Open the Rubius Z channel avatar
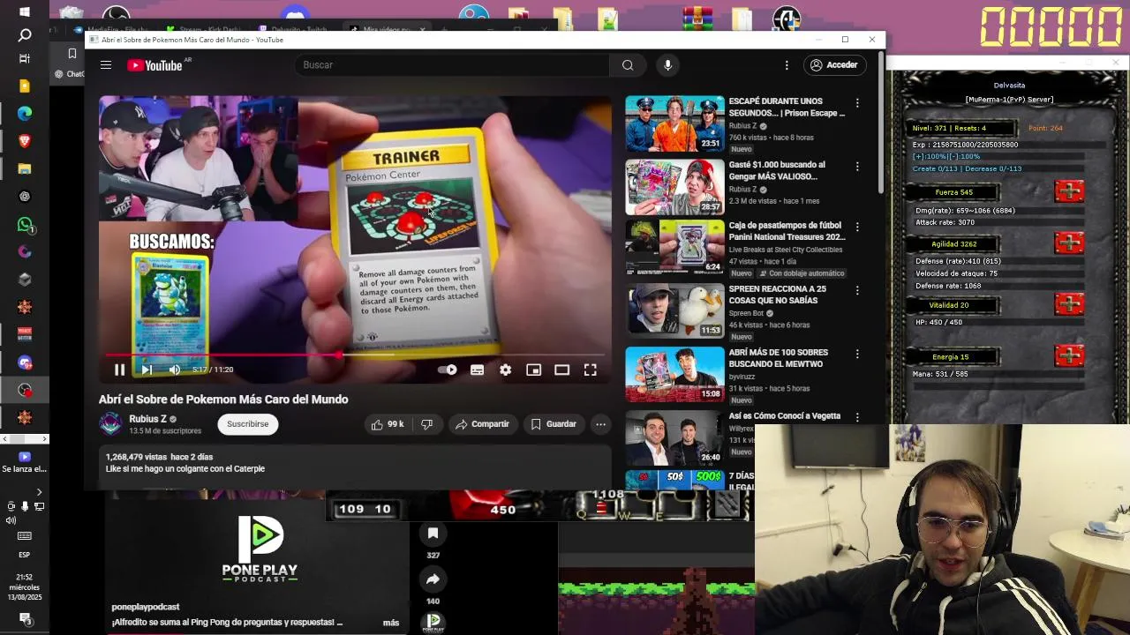Image resolution: width=1130 pixels, height=635 pixels. pyautogui.click(x=110, y=424)
